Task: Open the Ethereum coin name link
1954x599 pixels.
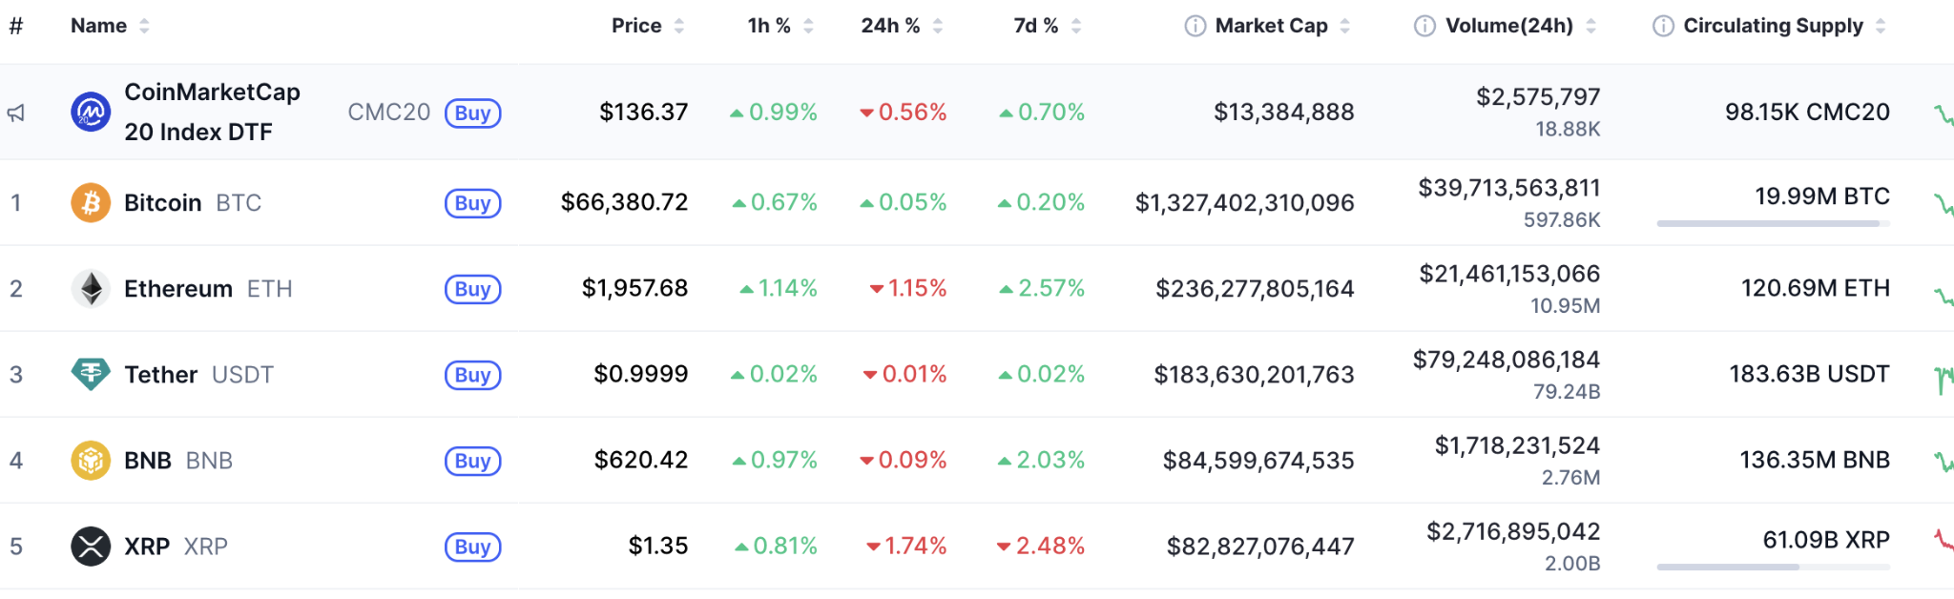Action: point(178,289)
